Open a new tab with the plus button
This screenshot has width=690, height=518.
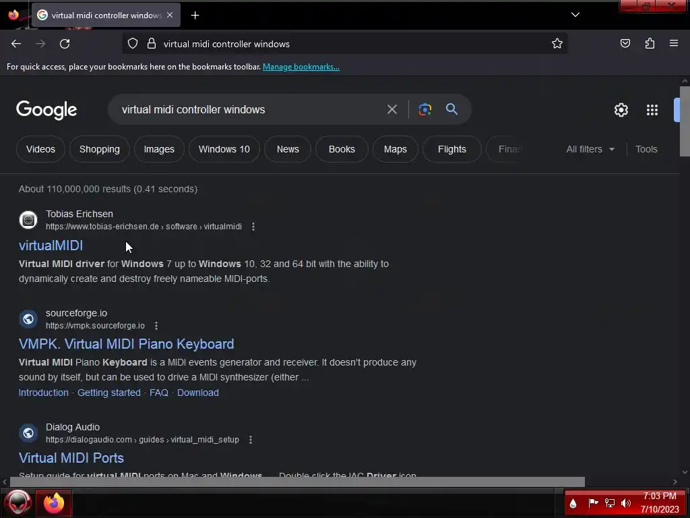pyautogui.click(x=195, y=16)
